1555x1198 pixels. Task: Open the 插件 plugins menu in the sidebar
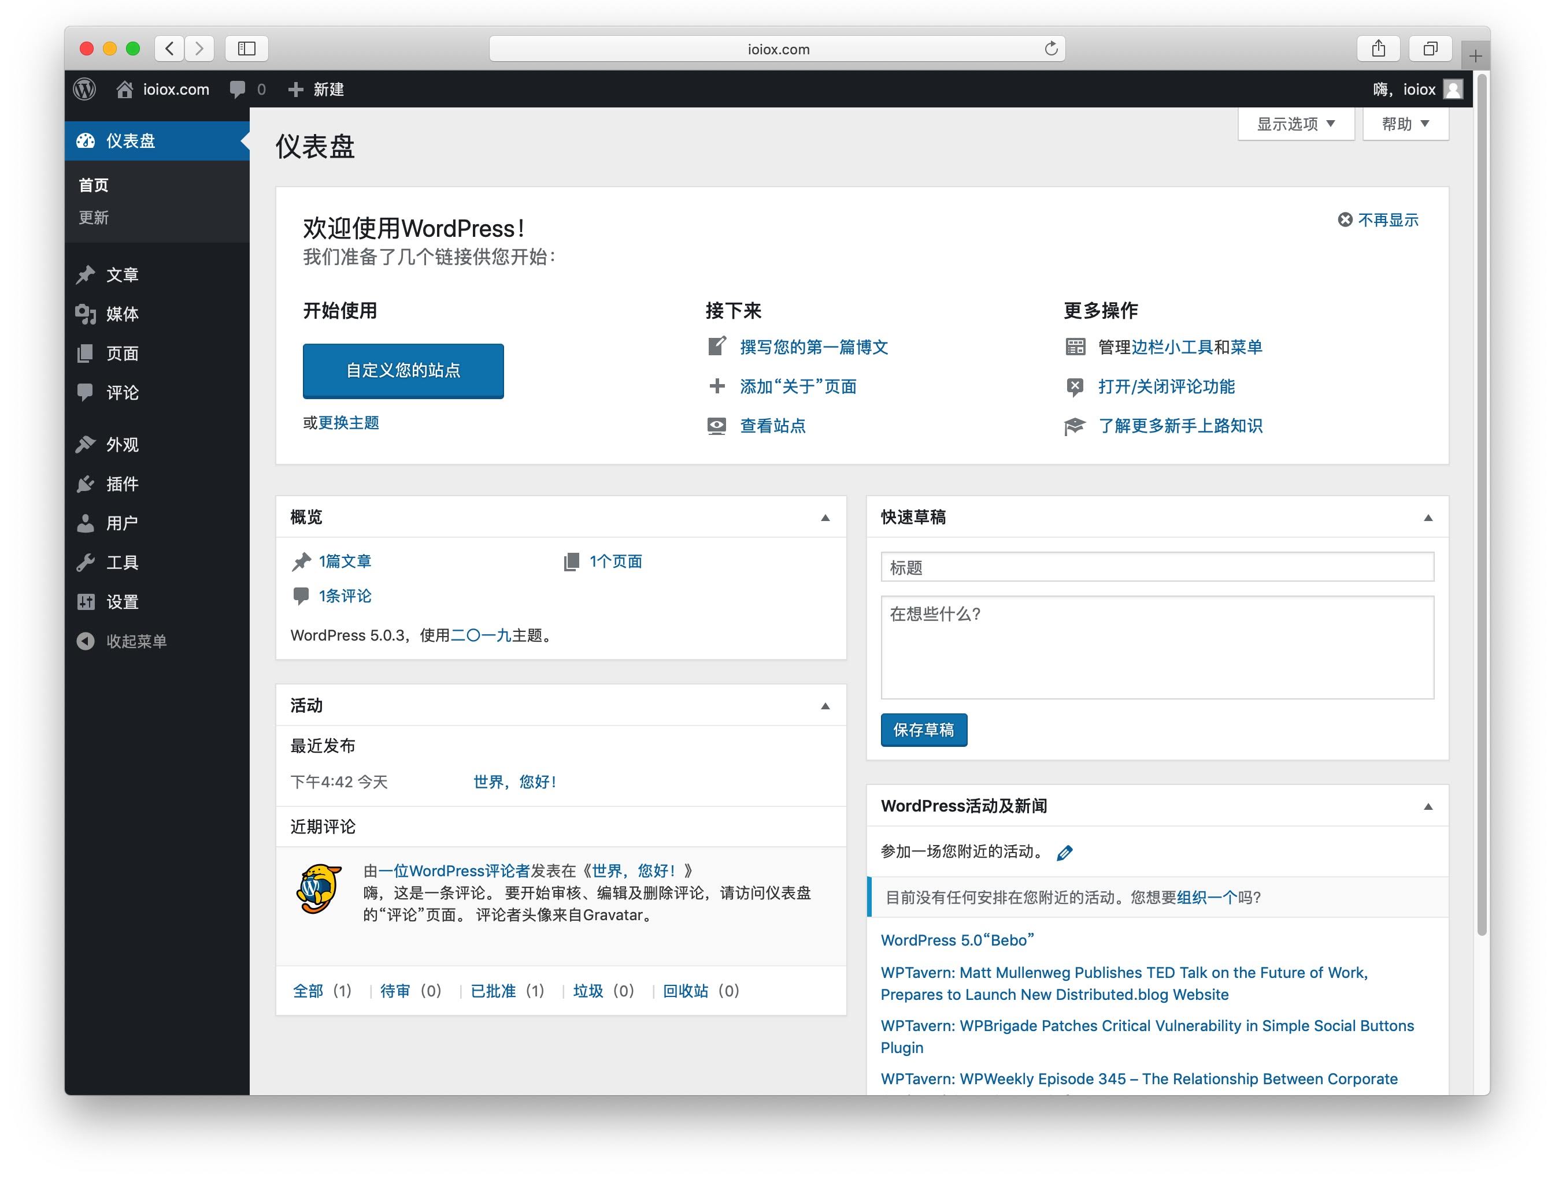tap(122, 483)
